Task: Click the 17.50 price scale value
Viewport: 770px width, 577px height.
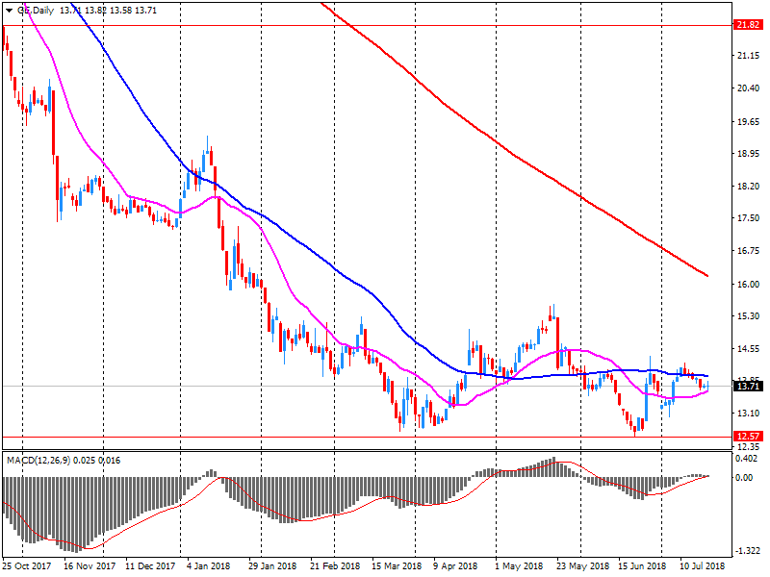Action: pyautogui.click(x=749, y=218)
